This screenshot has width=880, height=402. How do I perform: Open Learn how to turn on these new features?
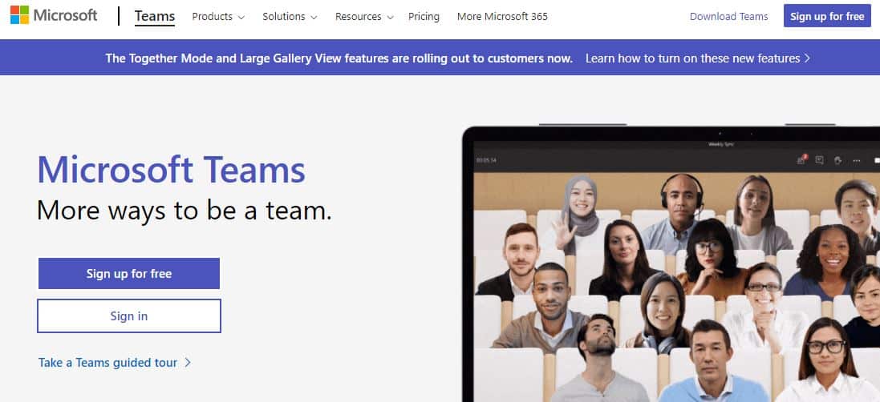coord(698,58)
